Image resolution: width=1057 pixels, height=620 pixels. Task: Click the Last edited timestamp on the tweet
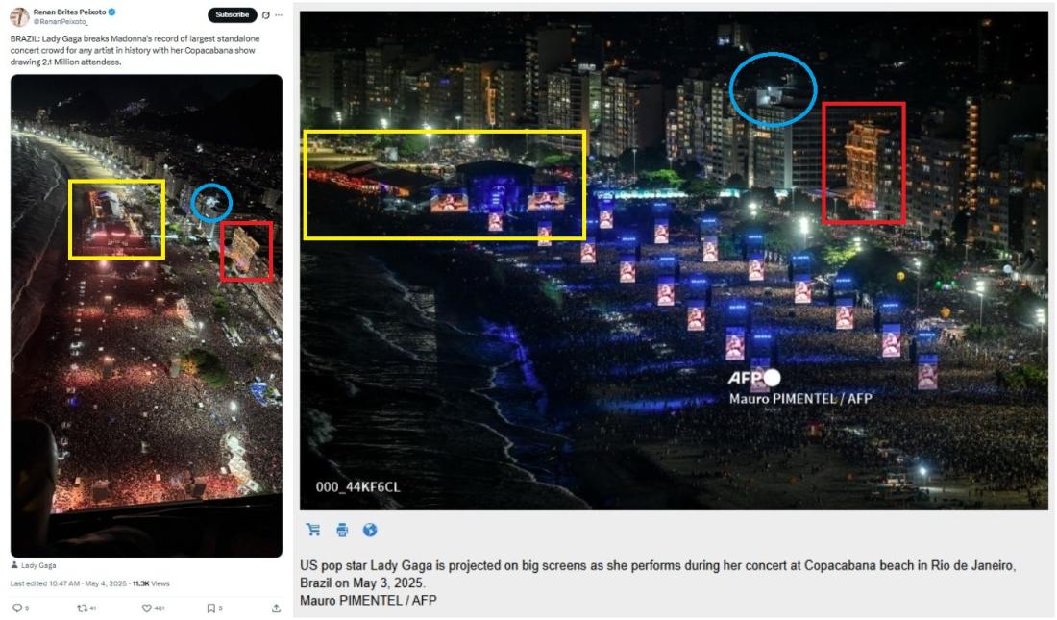[68, 583]
